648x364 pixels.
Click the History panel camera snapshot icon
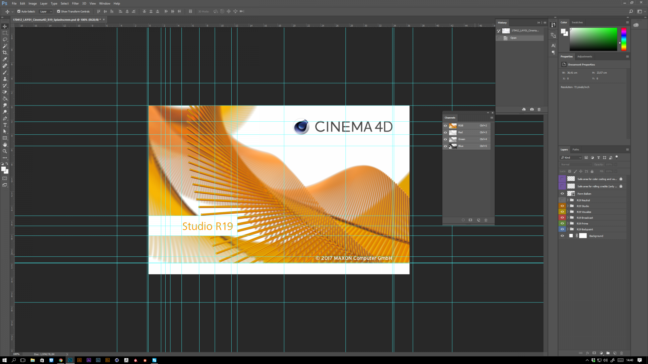(x=532, y=109)
